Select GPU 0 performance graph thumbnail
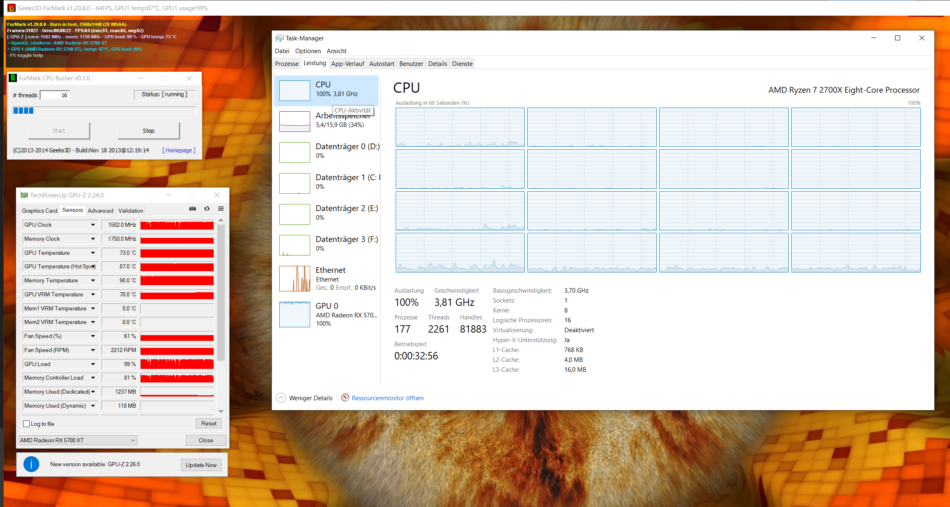The image size is (950, 507). 295,315
